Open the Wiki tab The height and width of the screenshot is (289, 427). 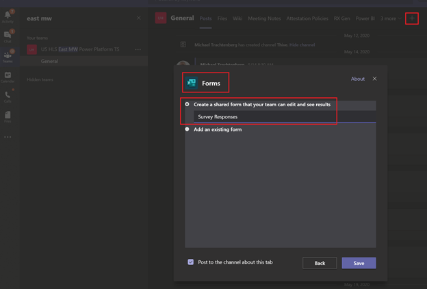click(237, 18)
